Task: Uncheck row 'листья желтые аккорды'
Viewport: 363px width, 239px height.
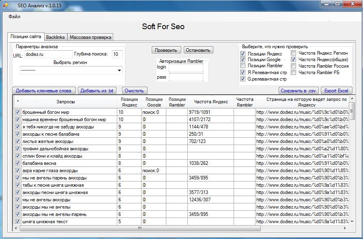Action: pos(17,141)
